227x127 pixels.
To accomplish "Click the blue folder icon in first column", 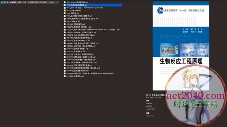I will 1,2.
